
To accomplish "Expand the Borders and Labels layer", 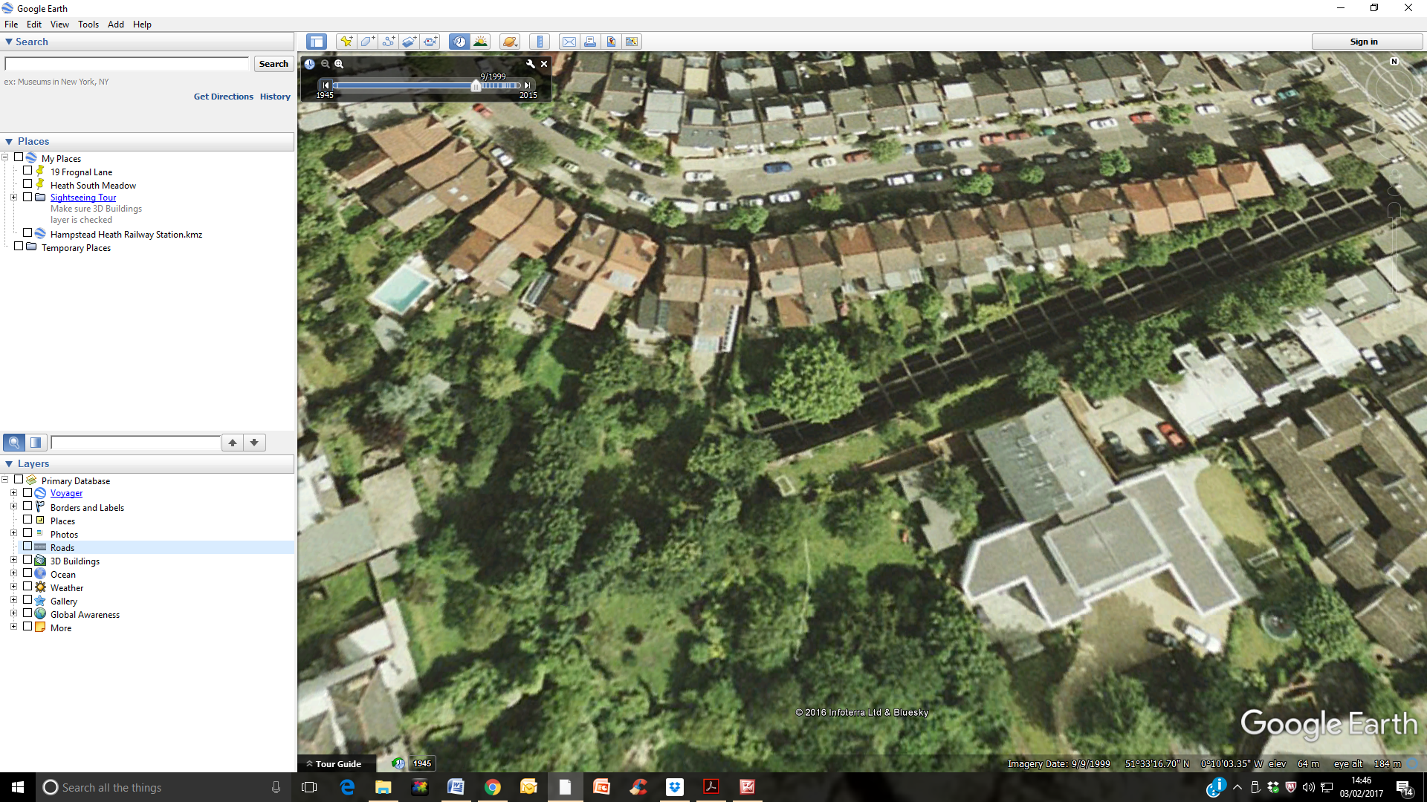I will (x=13, y=506).
